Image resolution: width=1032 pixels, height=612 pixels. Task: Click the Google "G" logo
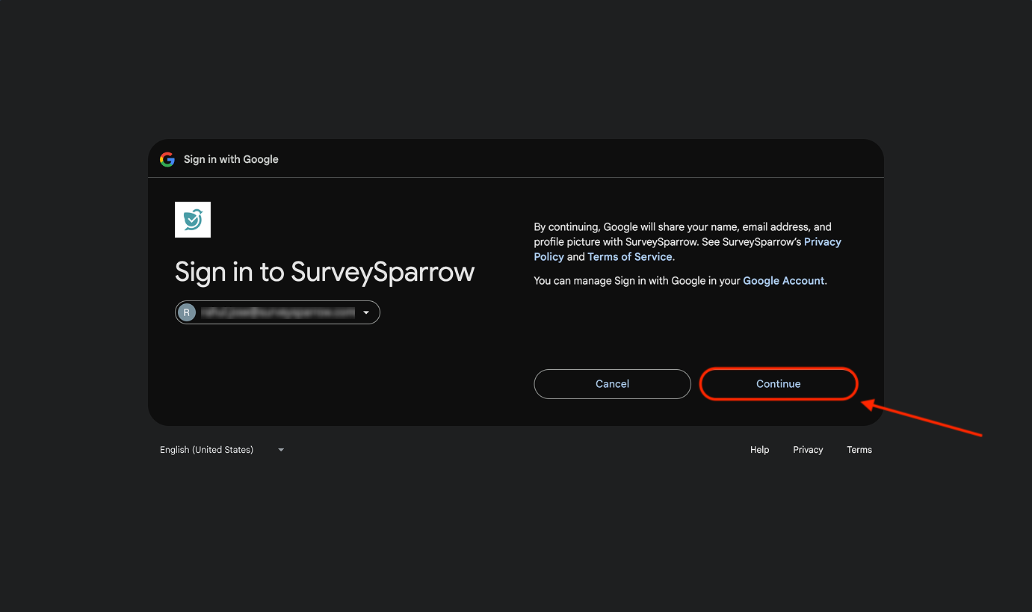(x=167, y=159)
